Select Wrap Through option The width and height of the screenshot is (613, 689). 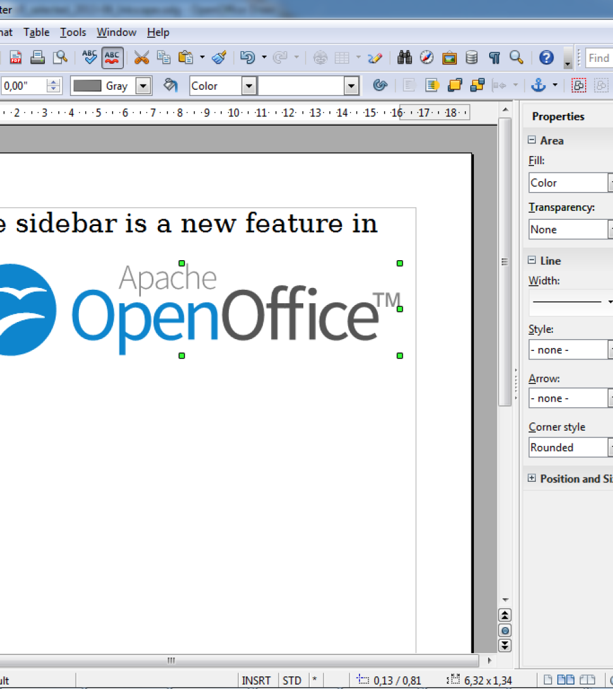pos(432,85)
